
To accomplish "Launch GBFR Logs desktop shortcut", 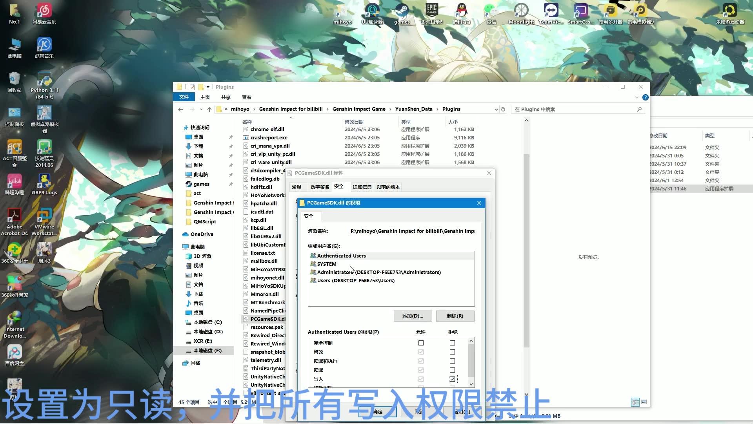I will click(44, 184).
